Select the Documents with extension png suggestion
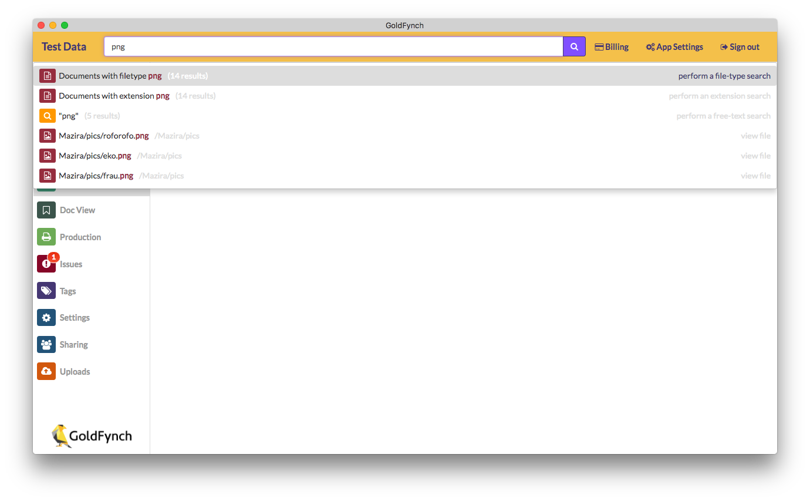This screenshot has width=810, height=501. (x=113, y=96)
